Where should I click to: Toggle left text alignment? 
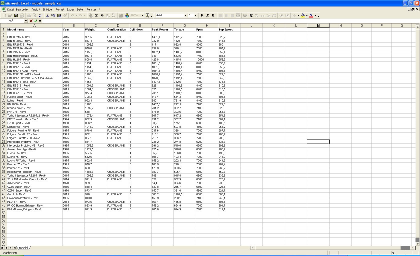220,15
